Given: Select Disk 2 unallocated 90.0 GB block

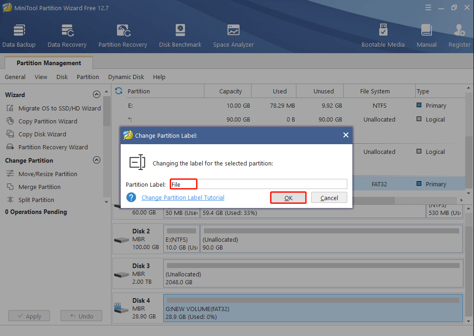Looking at the screenshot, I should [x=332, y=239].
